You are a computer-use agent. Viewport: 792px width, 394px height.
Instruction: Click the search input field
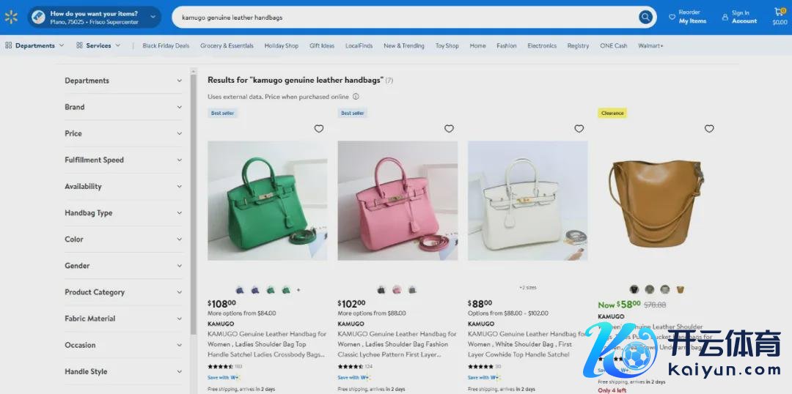pyautogui.click(x=403, y=17)
